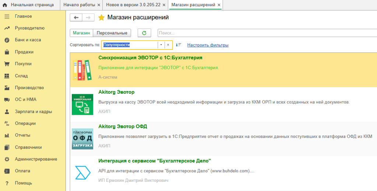This screenshot has width=377, height=191.
Task: Switch to Новое в версии 3.0.205.22 tab
Action: point(133,5)
